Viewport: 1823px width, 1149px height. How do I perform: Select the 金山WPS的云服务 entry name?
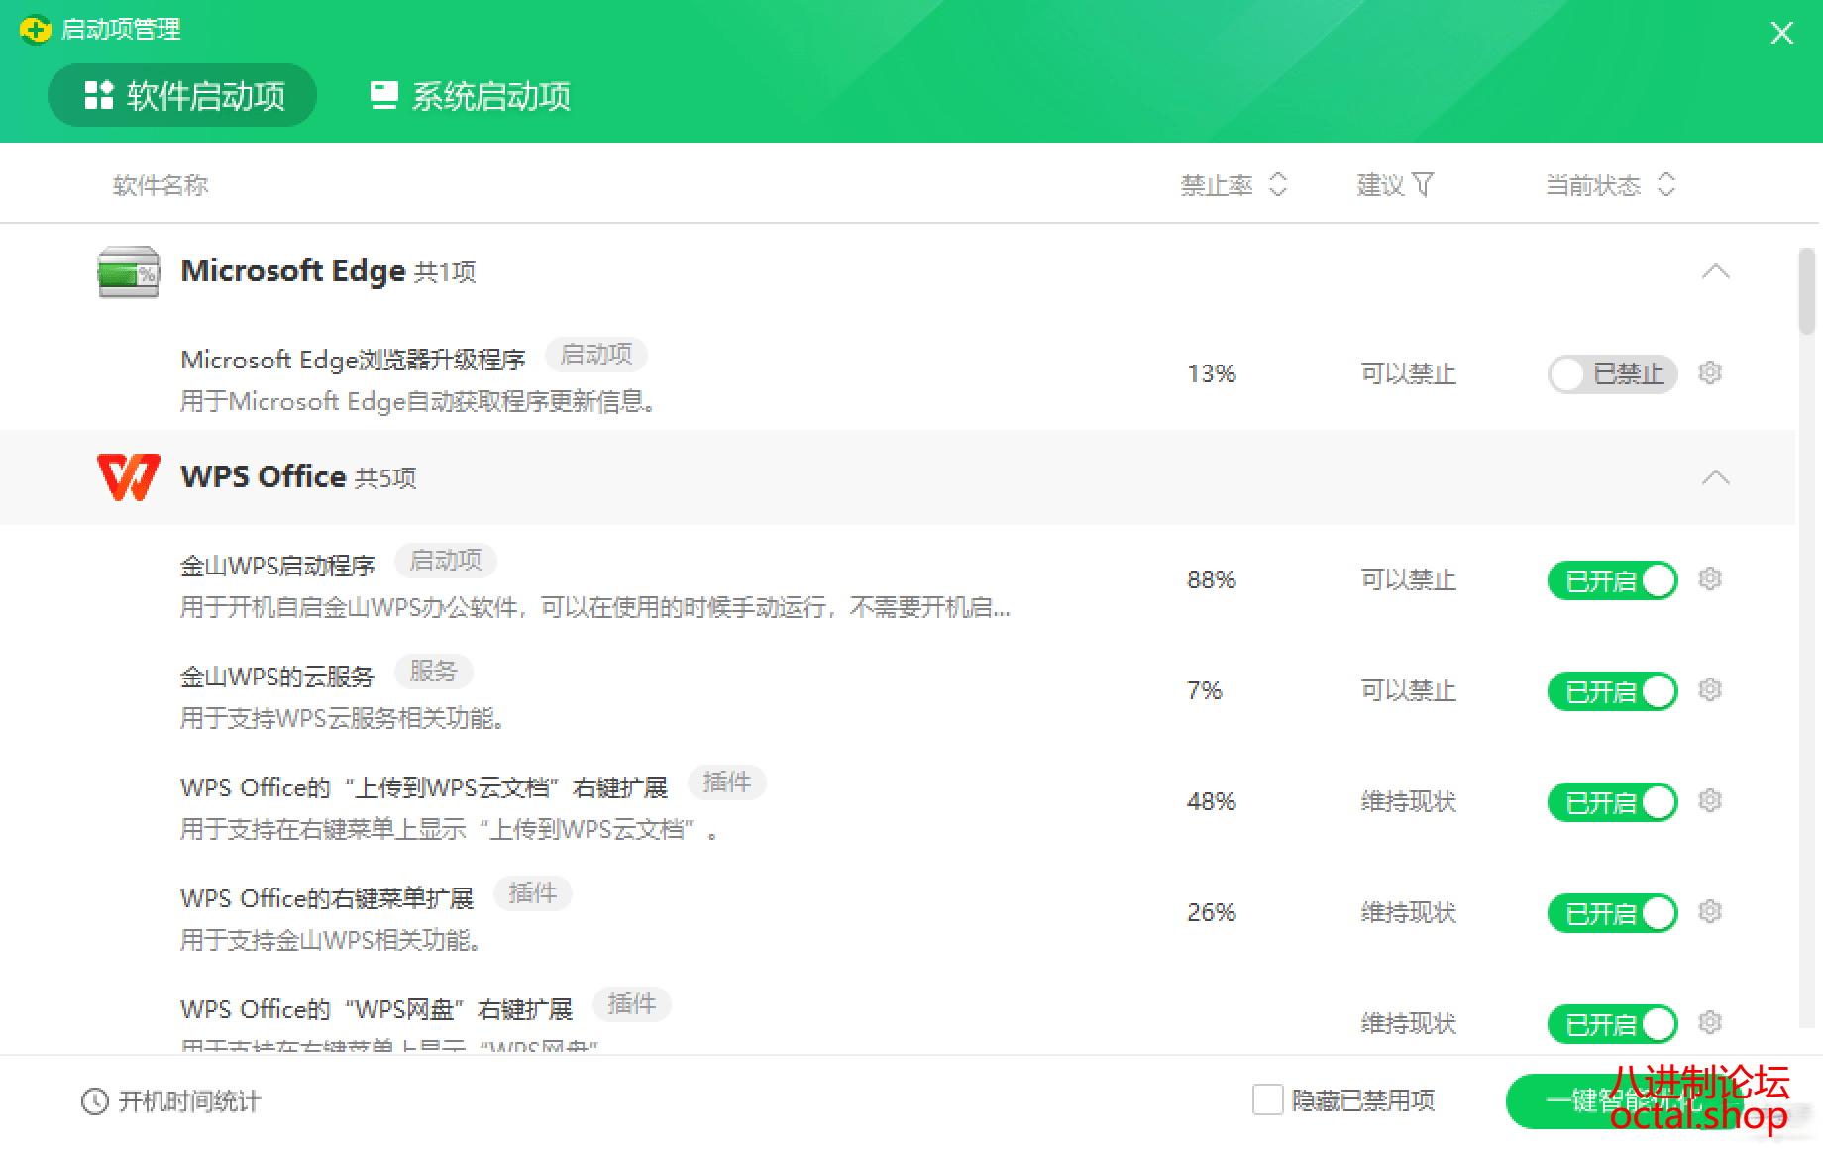pyautogui.click(x=277, y=677)
